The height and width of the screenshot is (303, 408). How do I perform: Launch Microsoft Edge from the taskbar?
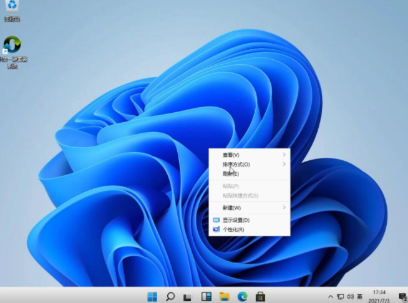242,297
